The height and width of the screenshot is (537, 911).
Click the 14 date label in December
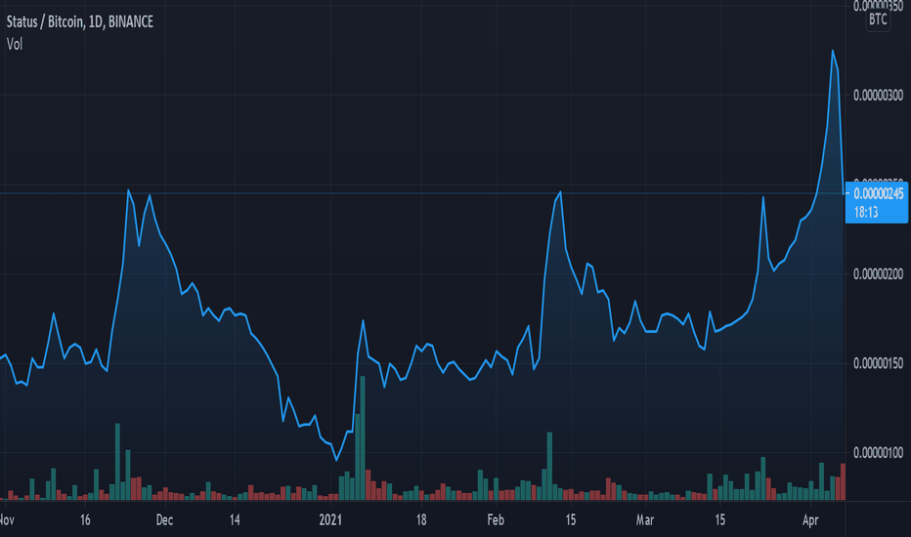[235, 519]
